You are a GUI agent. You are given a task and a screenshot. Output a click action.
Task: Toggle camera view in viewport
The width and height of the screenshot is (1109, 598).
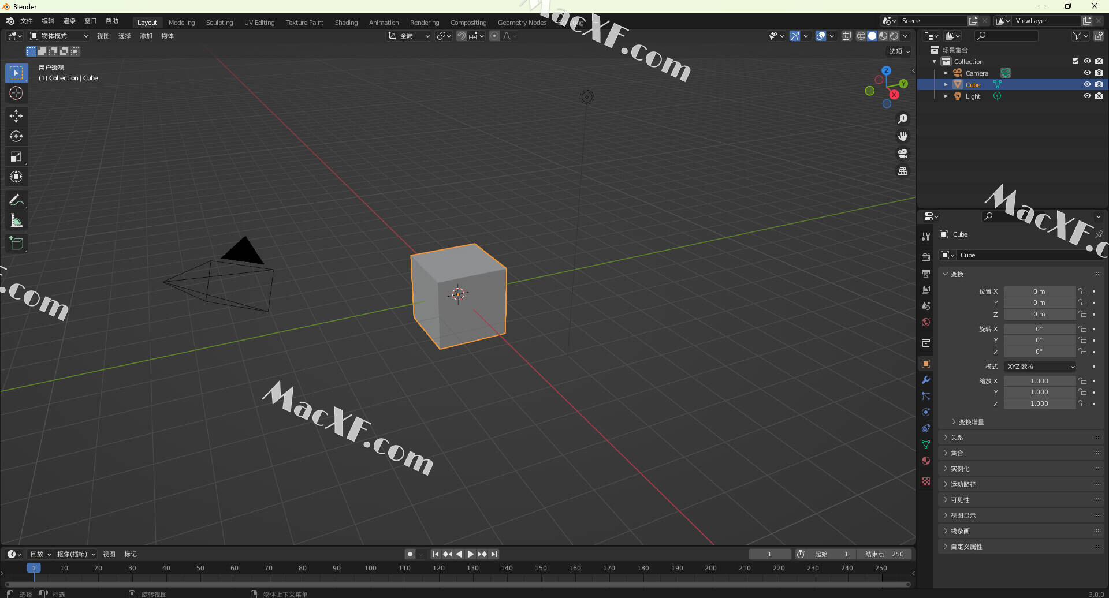(x=902, y=154)
